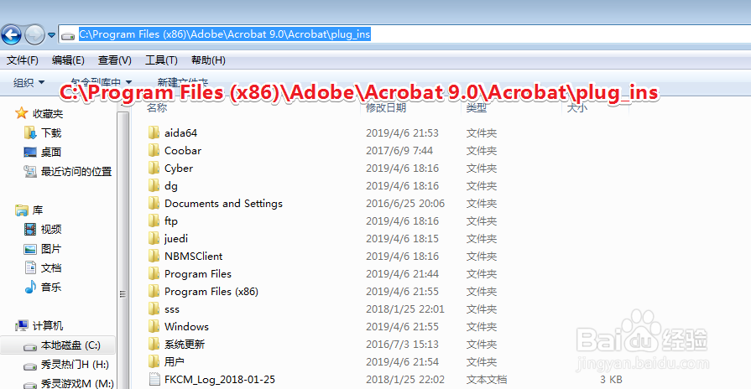The width and height of the screenshot is (751, 389).
Task: Click the 收藏夹 star icon
Action: point(21,113)
